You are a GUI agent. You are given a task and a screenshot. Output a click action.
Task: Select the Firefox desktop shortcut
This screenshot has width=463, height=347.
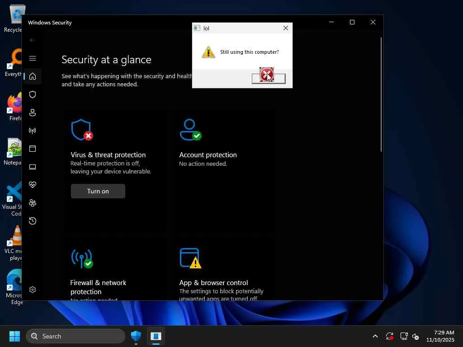[x=13, y=107]
